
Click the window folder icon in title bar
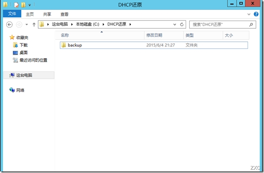(x=5, y=5)
